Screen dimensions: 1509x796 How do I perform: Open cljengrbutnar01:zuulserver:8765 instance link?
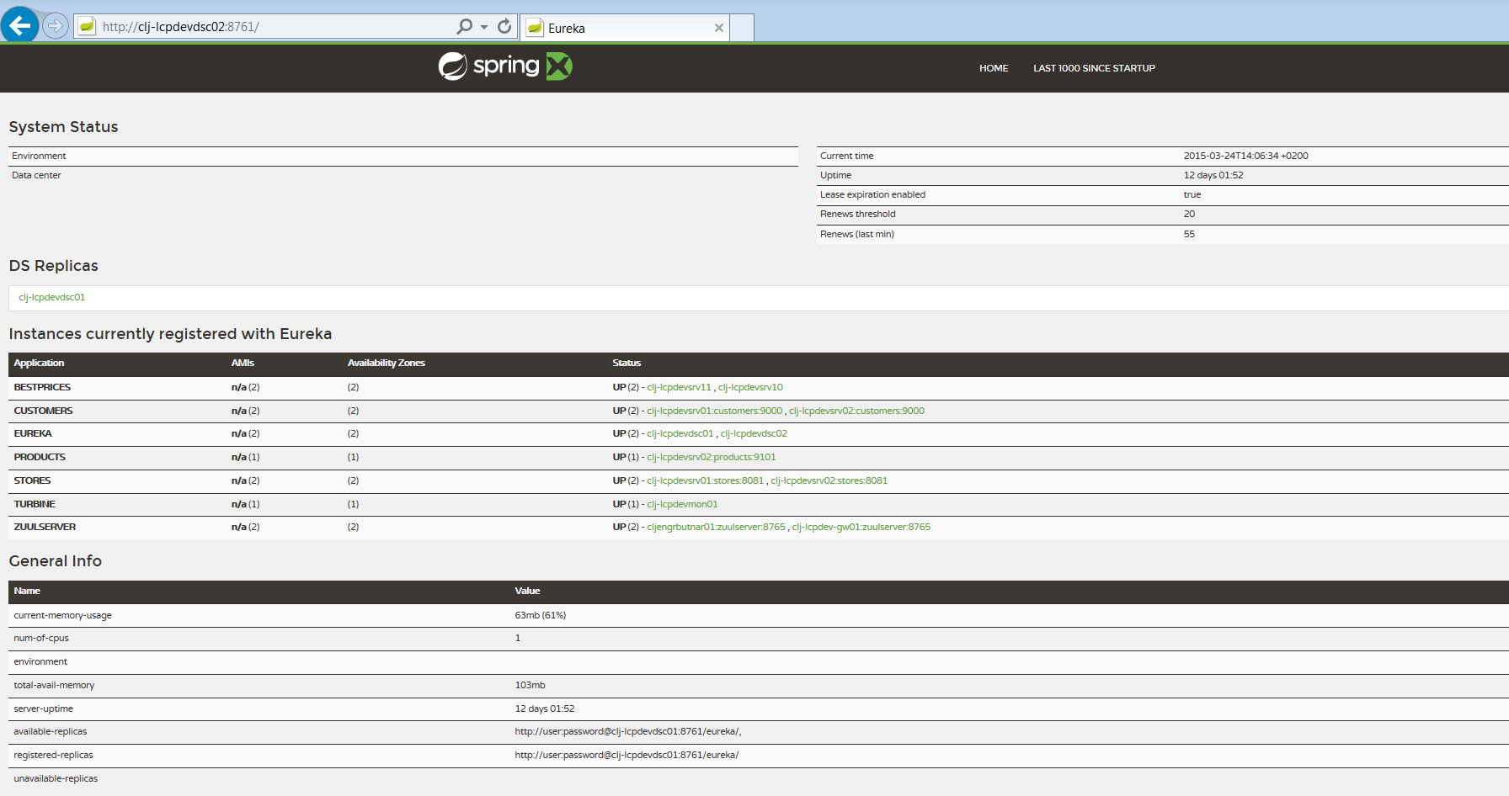coord(716,528)
